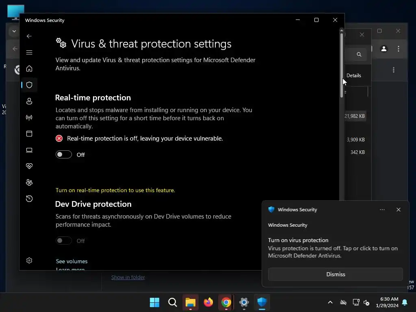Open taskbar Search
Screen dimensions: 416x312
pos(172,302)
